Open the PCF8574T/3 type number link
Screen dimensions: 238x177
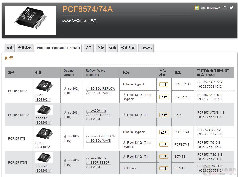[x=17, y=139]
